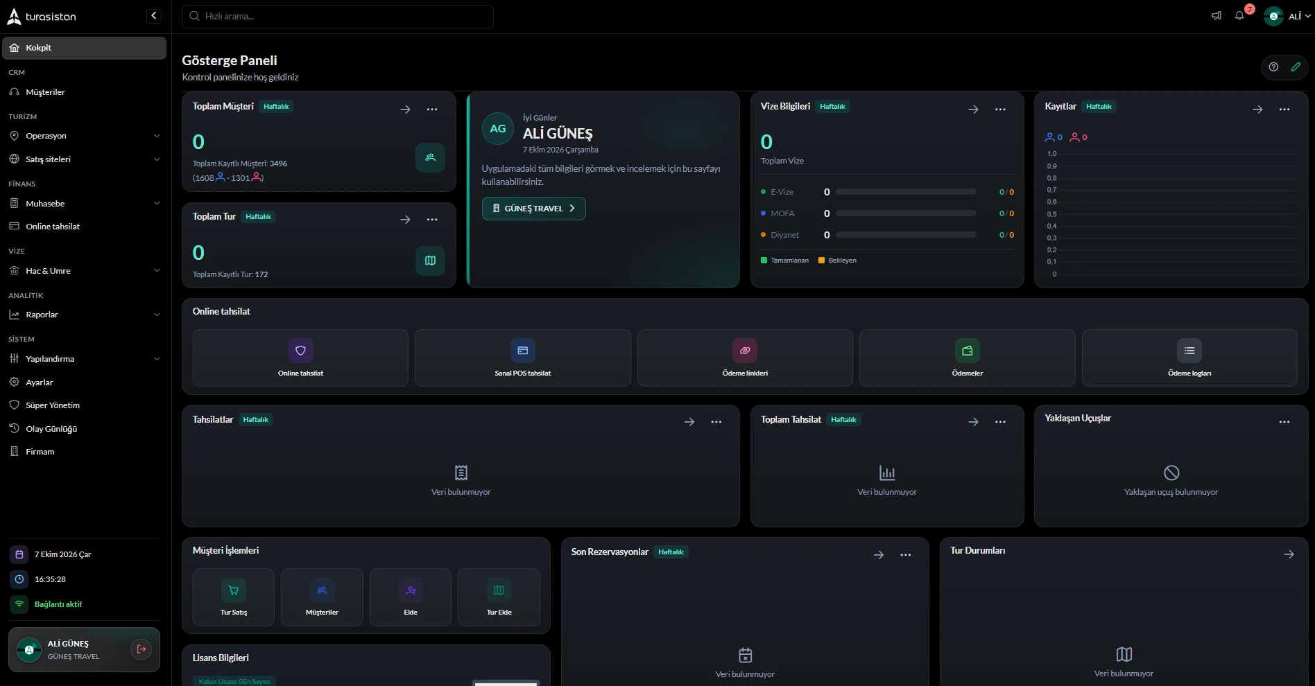Open Süper Yönetim in the sidebar
The height and width of the screenshot is (686, 1315).
[84, 405]
